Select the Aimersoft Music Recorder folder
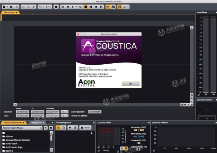The height and width of the screenshot is (153, 217). click(x=16, y=140)
